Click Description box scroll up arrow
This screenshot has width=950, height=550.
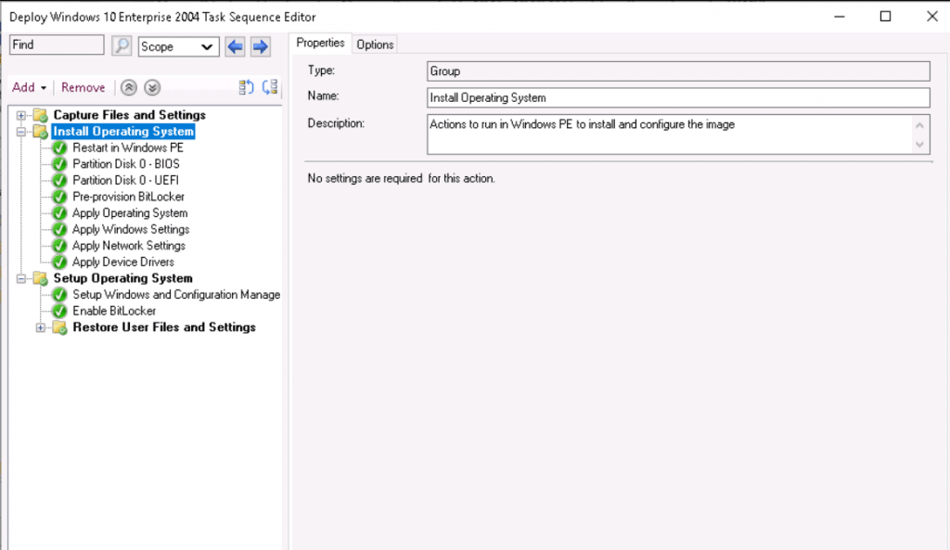919,125
